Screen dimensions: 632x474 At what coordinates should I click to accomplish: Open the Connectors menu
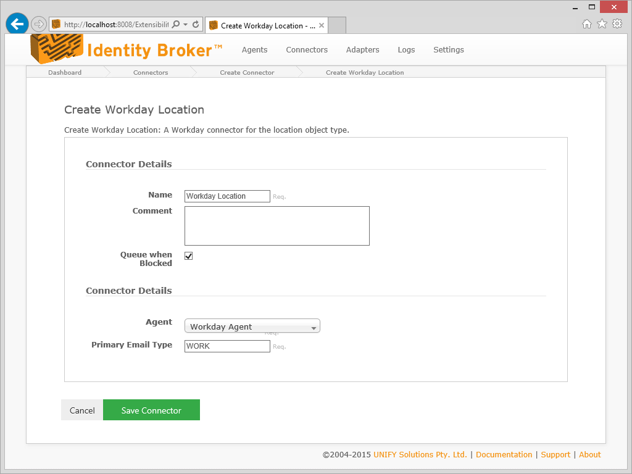point(307,49)
